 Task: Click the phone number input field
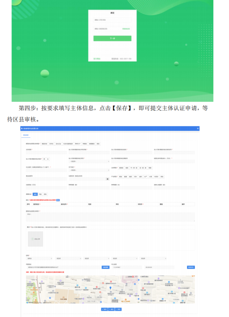[x=112, y=20]
